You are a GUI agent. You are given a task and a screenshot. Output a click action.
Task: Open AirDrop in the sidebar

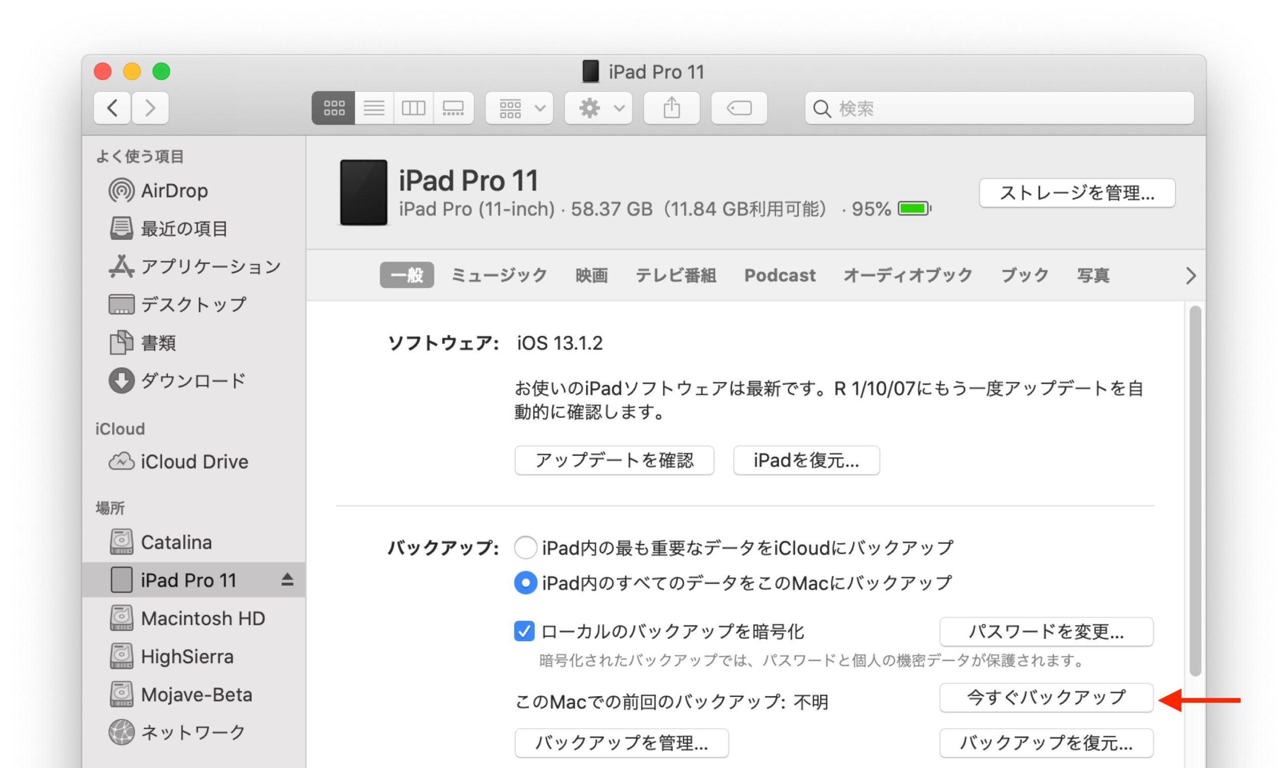point(194,190)
